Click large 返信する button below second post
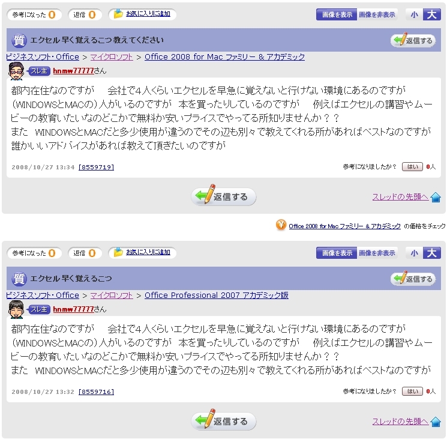The image size is (447, 439). (223, 422)
